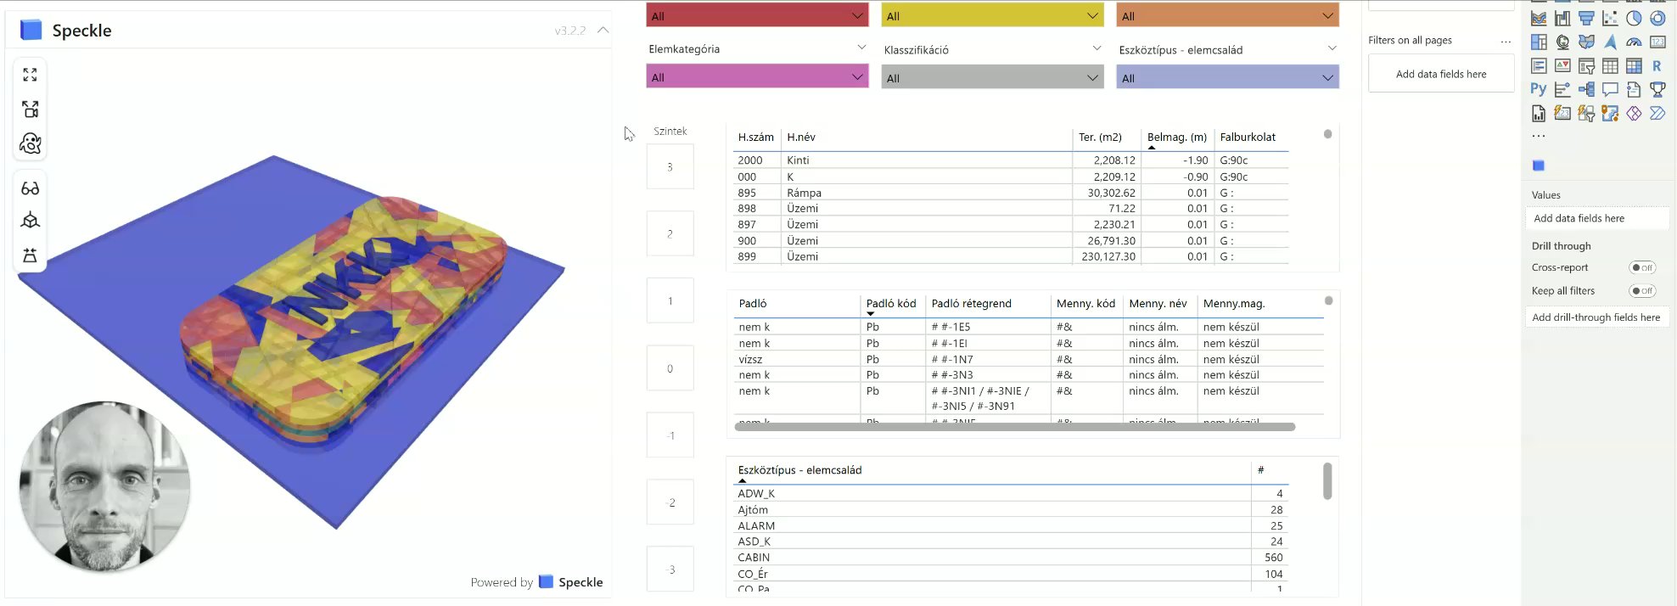Image resolution: width=1677 pixels, height=606 pixels.
Task: Click the perspective camera icon in Speckle toolbar
Action: pos(31,255)
